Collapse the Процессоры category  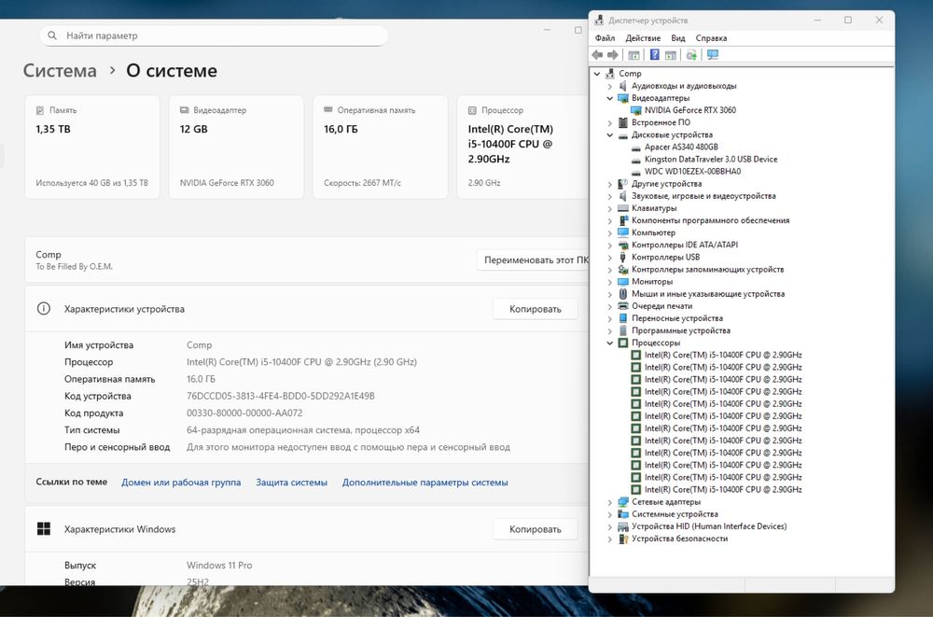tap(610, 343)
